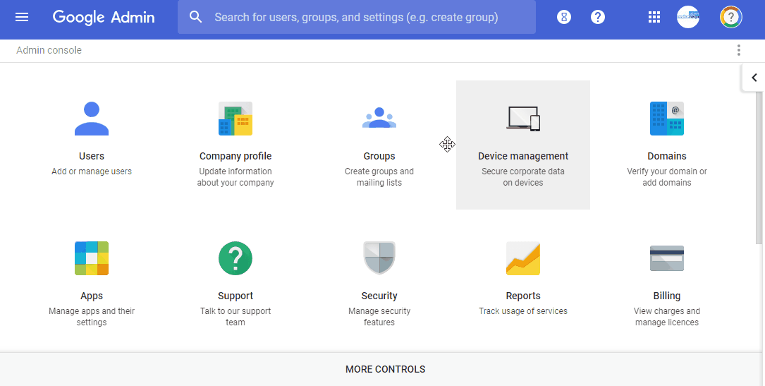Click the Support label
This screenshot has width=765, height=386.
[235, 296]
